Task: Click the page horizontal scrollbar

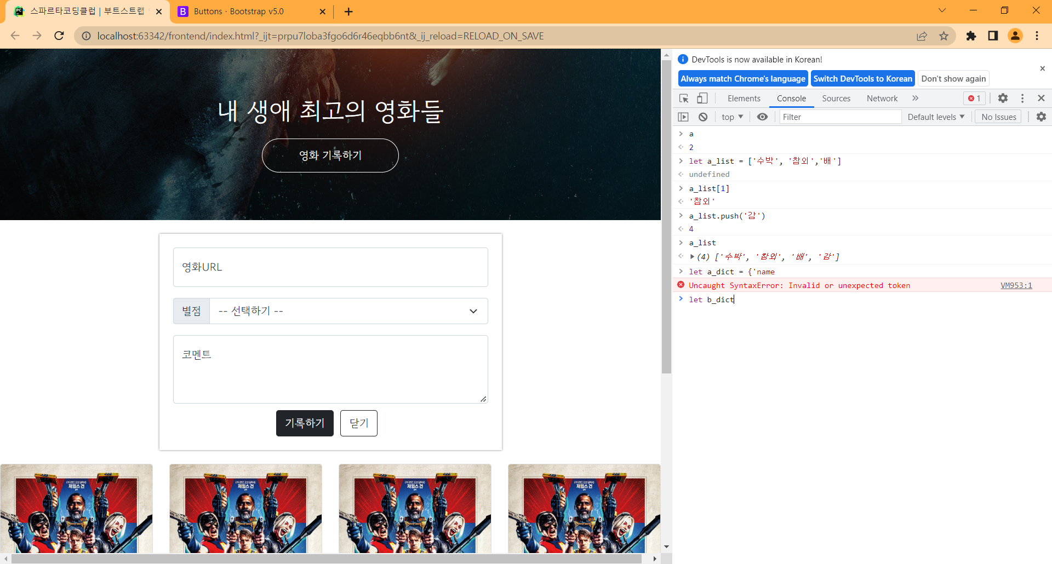Action: (x=327, y=559)
